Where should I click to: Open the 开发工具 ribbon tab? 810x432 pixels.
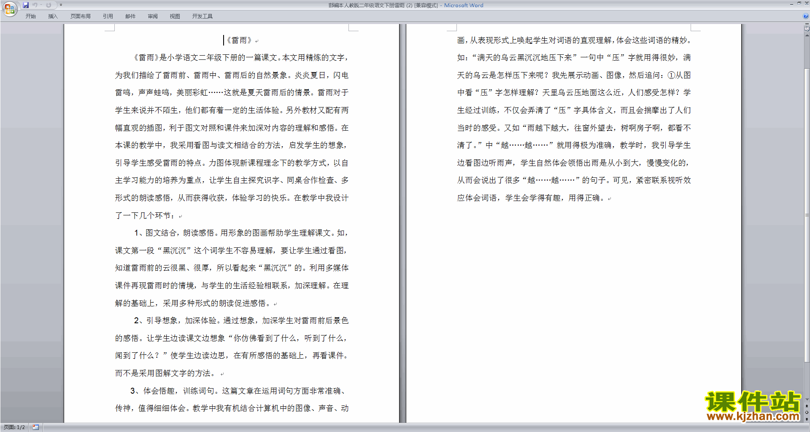click(x=202, y=16)
